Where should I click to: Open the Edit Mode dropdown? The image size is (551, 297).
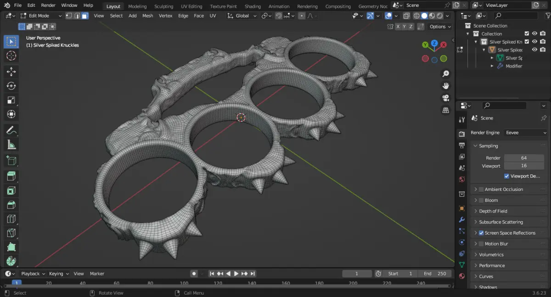[x=40, y=16]
